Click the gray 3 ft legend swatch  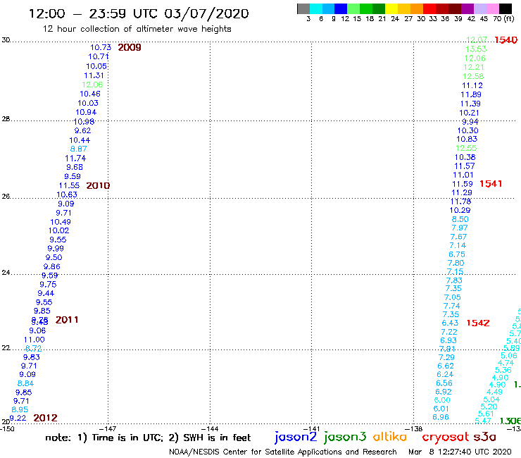(303, 8)
